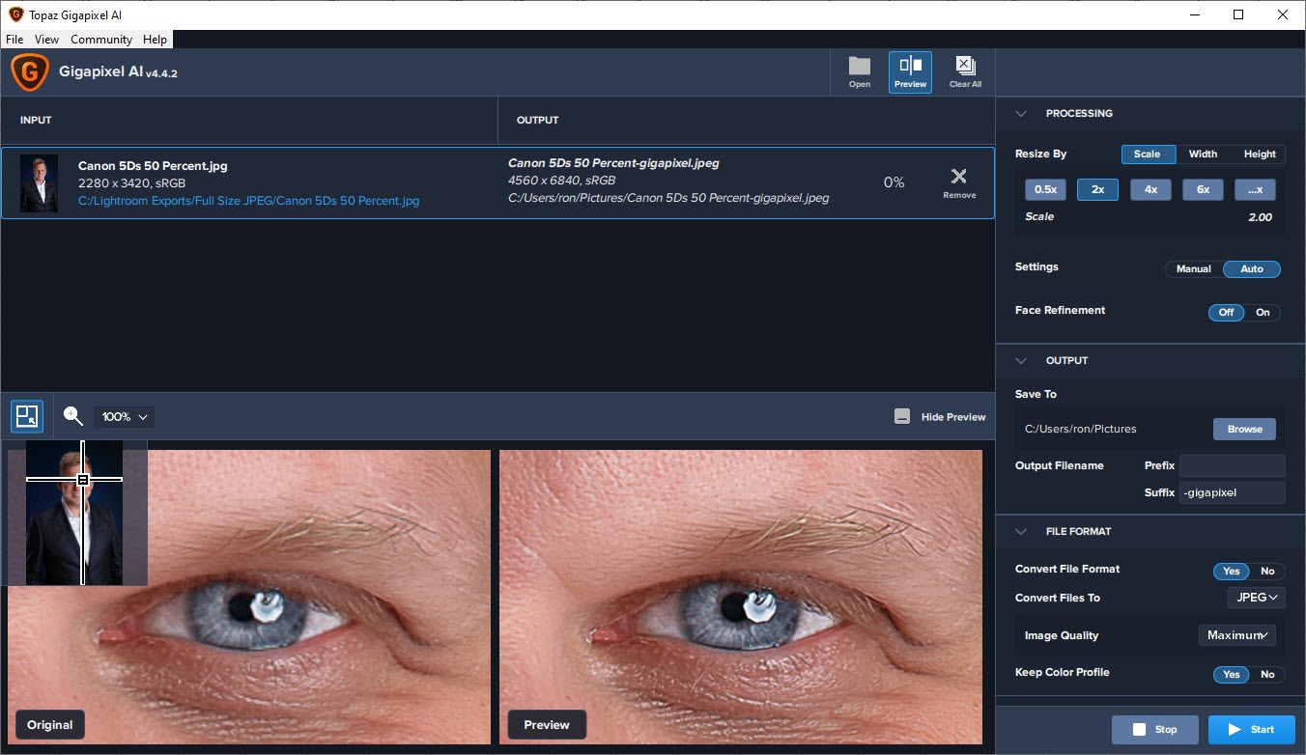Select the Width resize tab

1203,154
